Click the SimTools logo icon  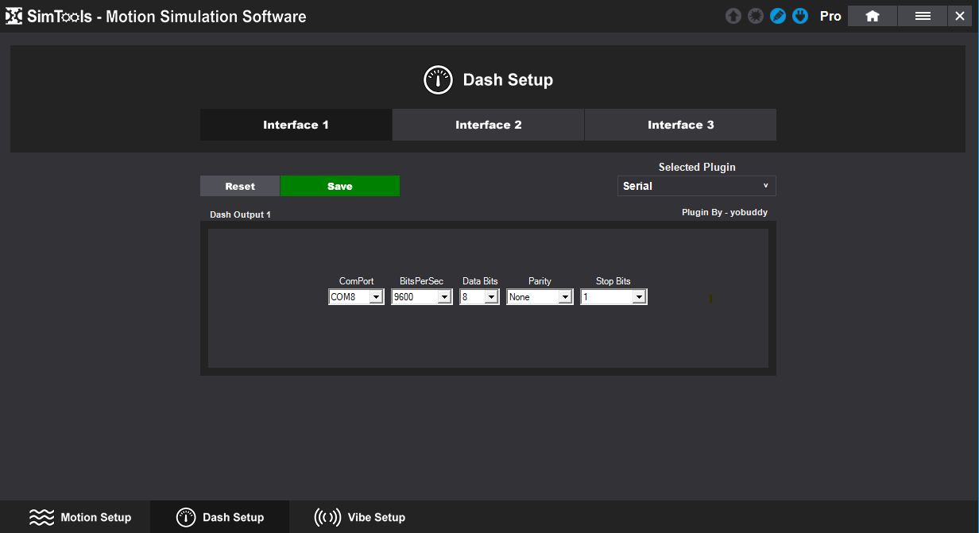click(14, 16)
